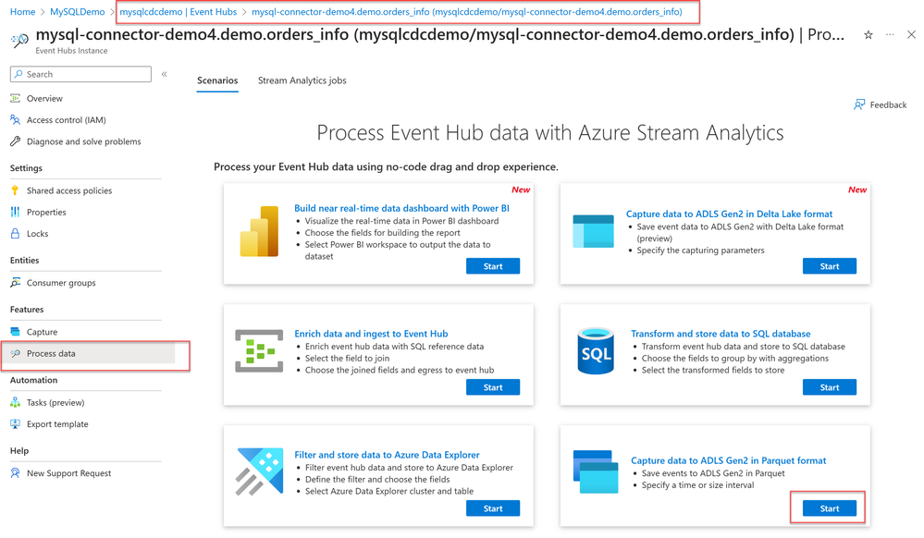The height and width of the screenshot is (538, 924).
Task: Click the Delta Lake capture card icon
Action: click(594, 231)
